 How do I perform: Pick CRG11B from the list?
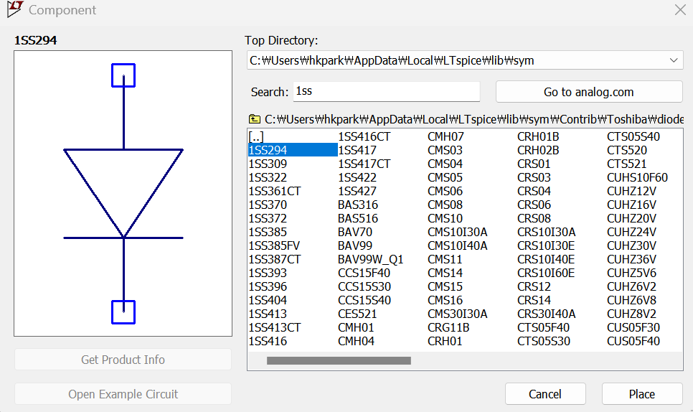448,327
